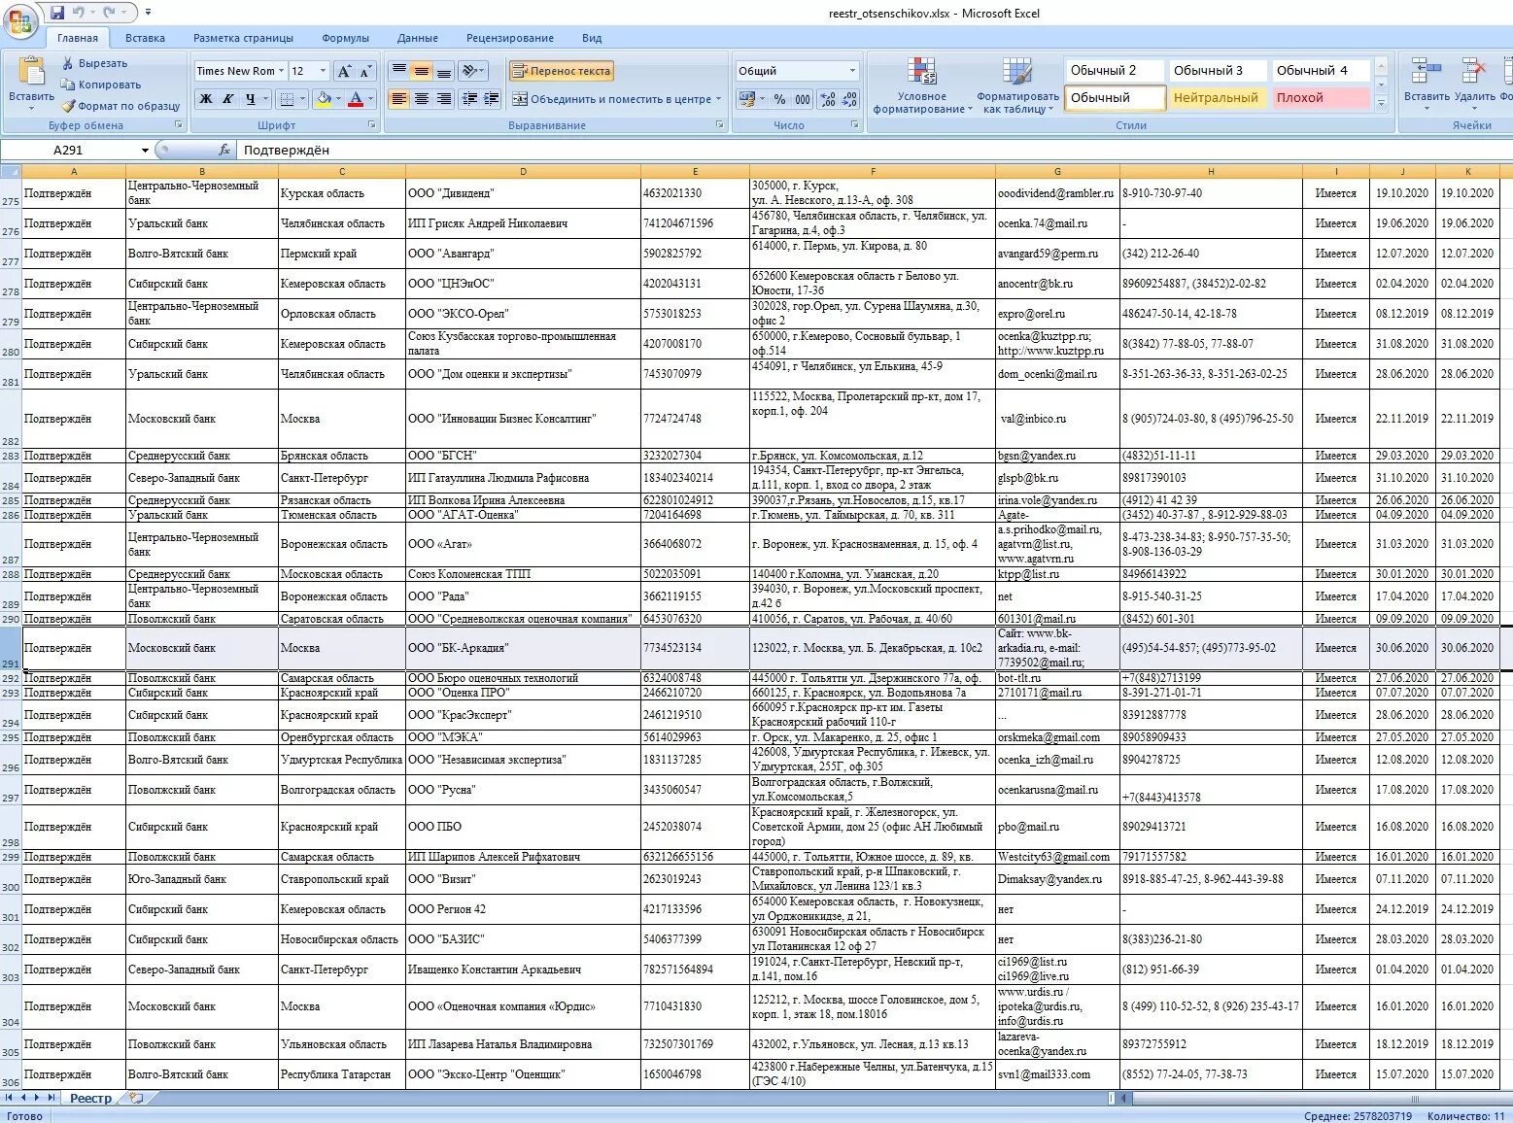Apply the Нейтральный cell style
The image size is (1513, 1123).
tap(1217, 97)
